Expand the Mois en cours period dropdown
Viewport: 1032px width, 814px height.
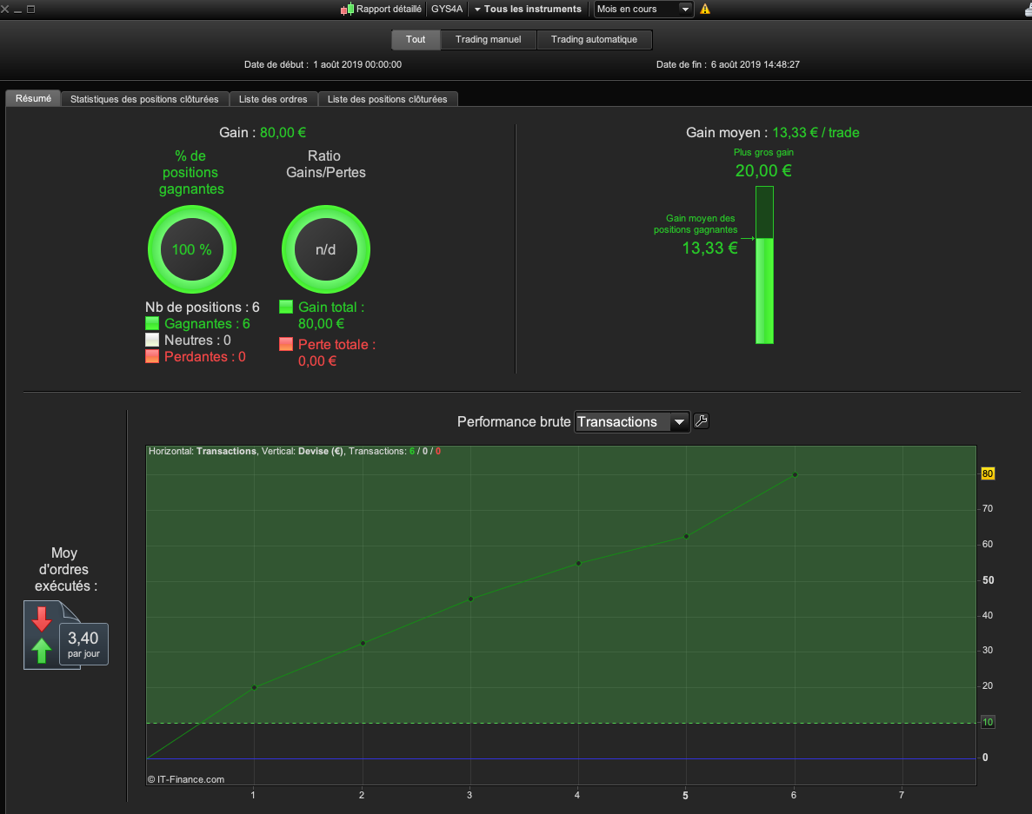tap(643, 10)
